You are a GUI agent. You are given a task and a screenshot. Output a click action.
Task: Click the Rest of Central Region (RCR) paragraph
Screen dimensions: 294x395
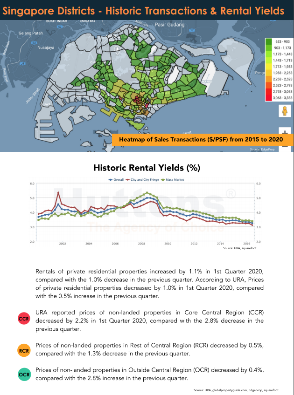coord(149,349)
